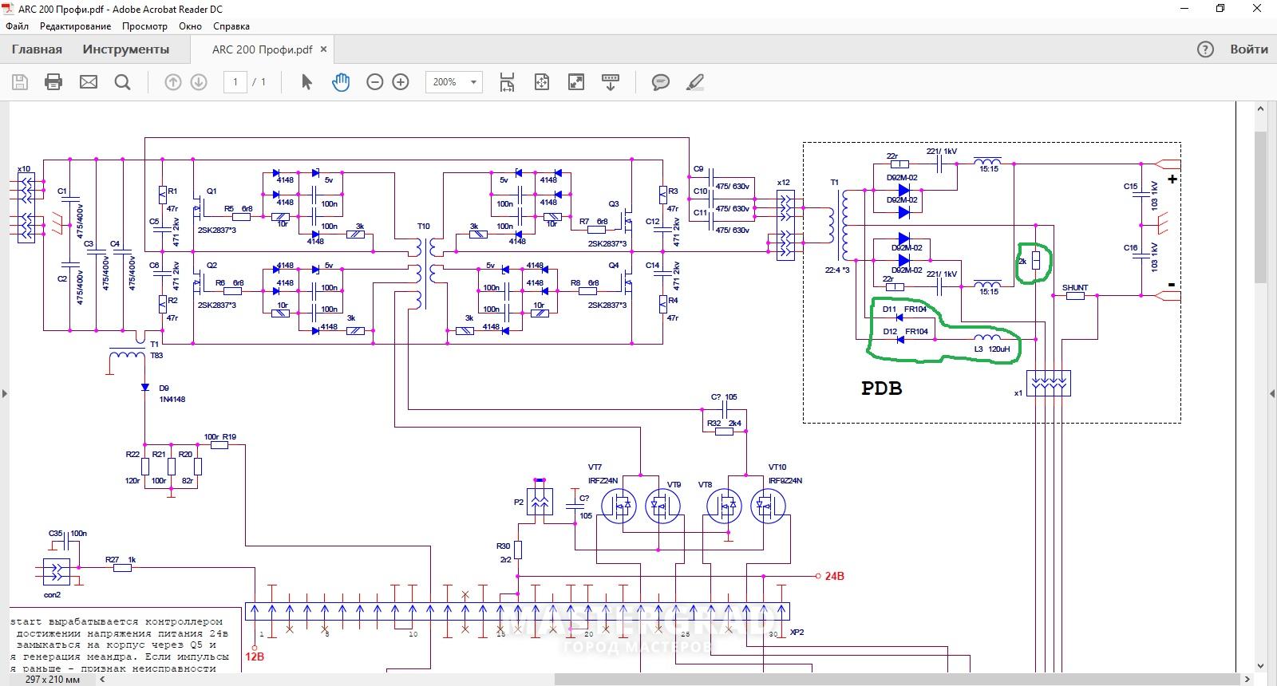
Task: Close the ARC 200 Профи.pdf tab
Action: 323,49
